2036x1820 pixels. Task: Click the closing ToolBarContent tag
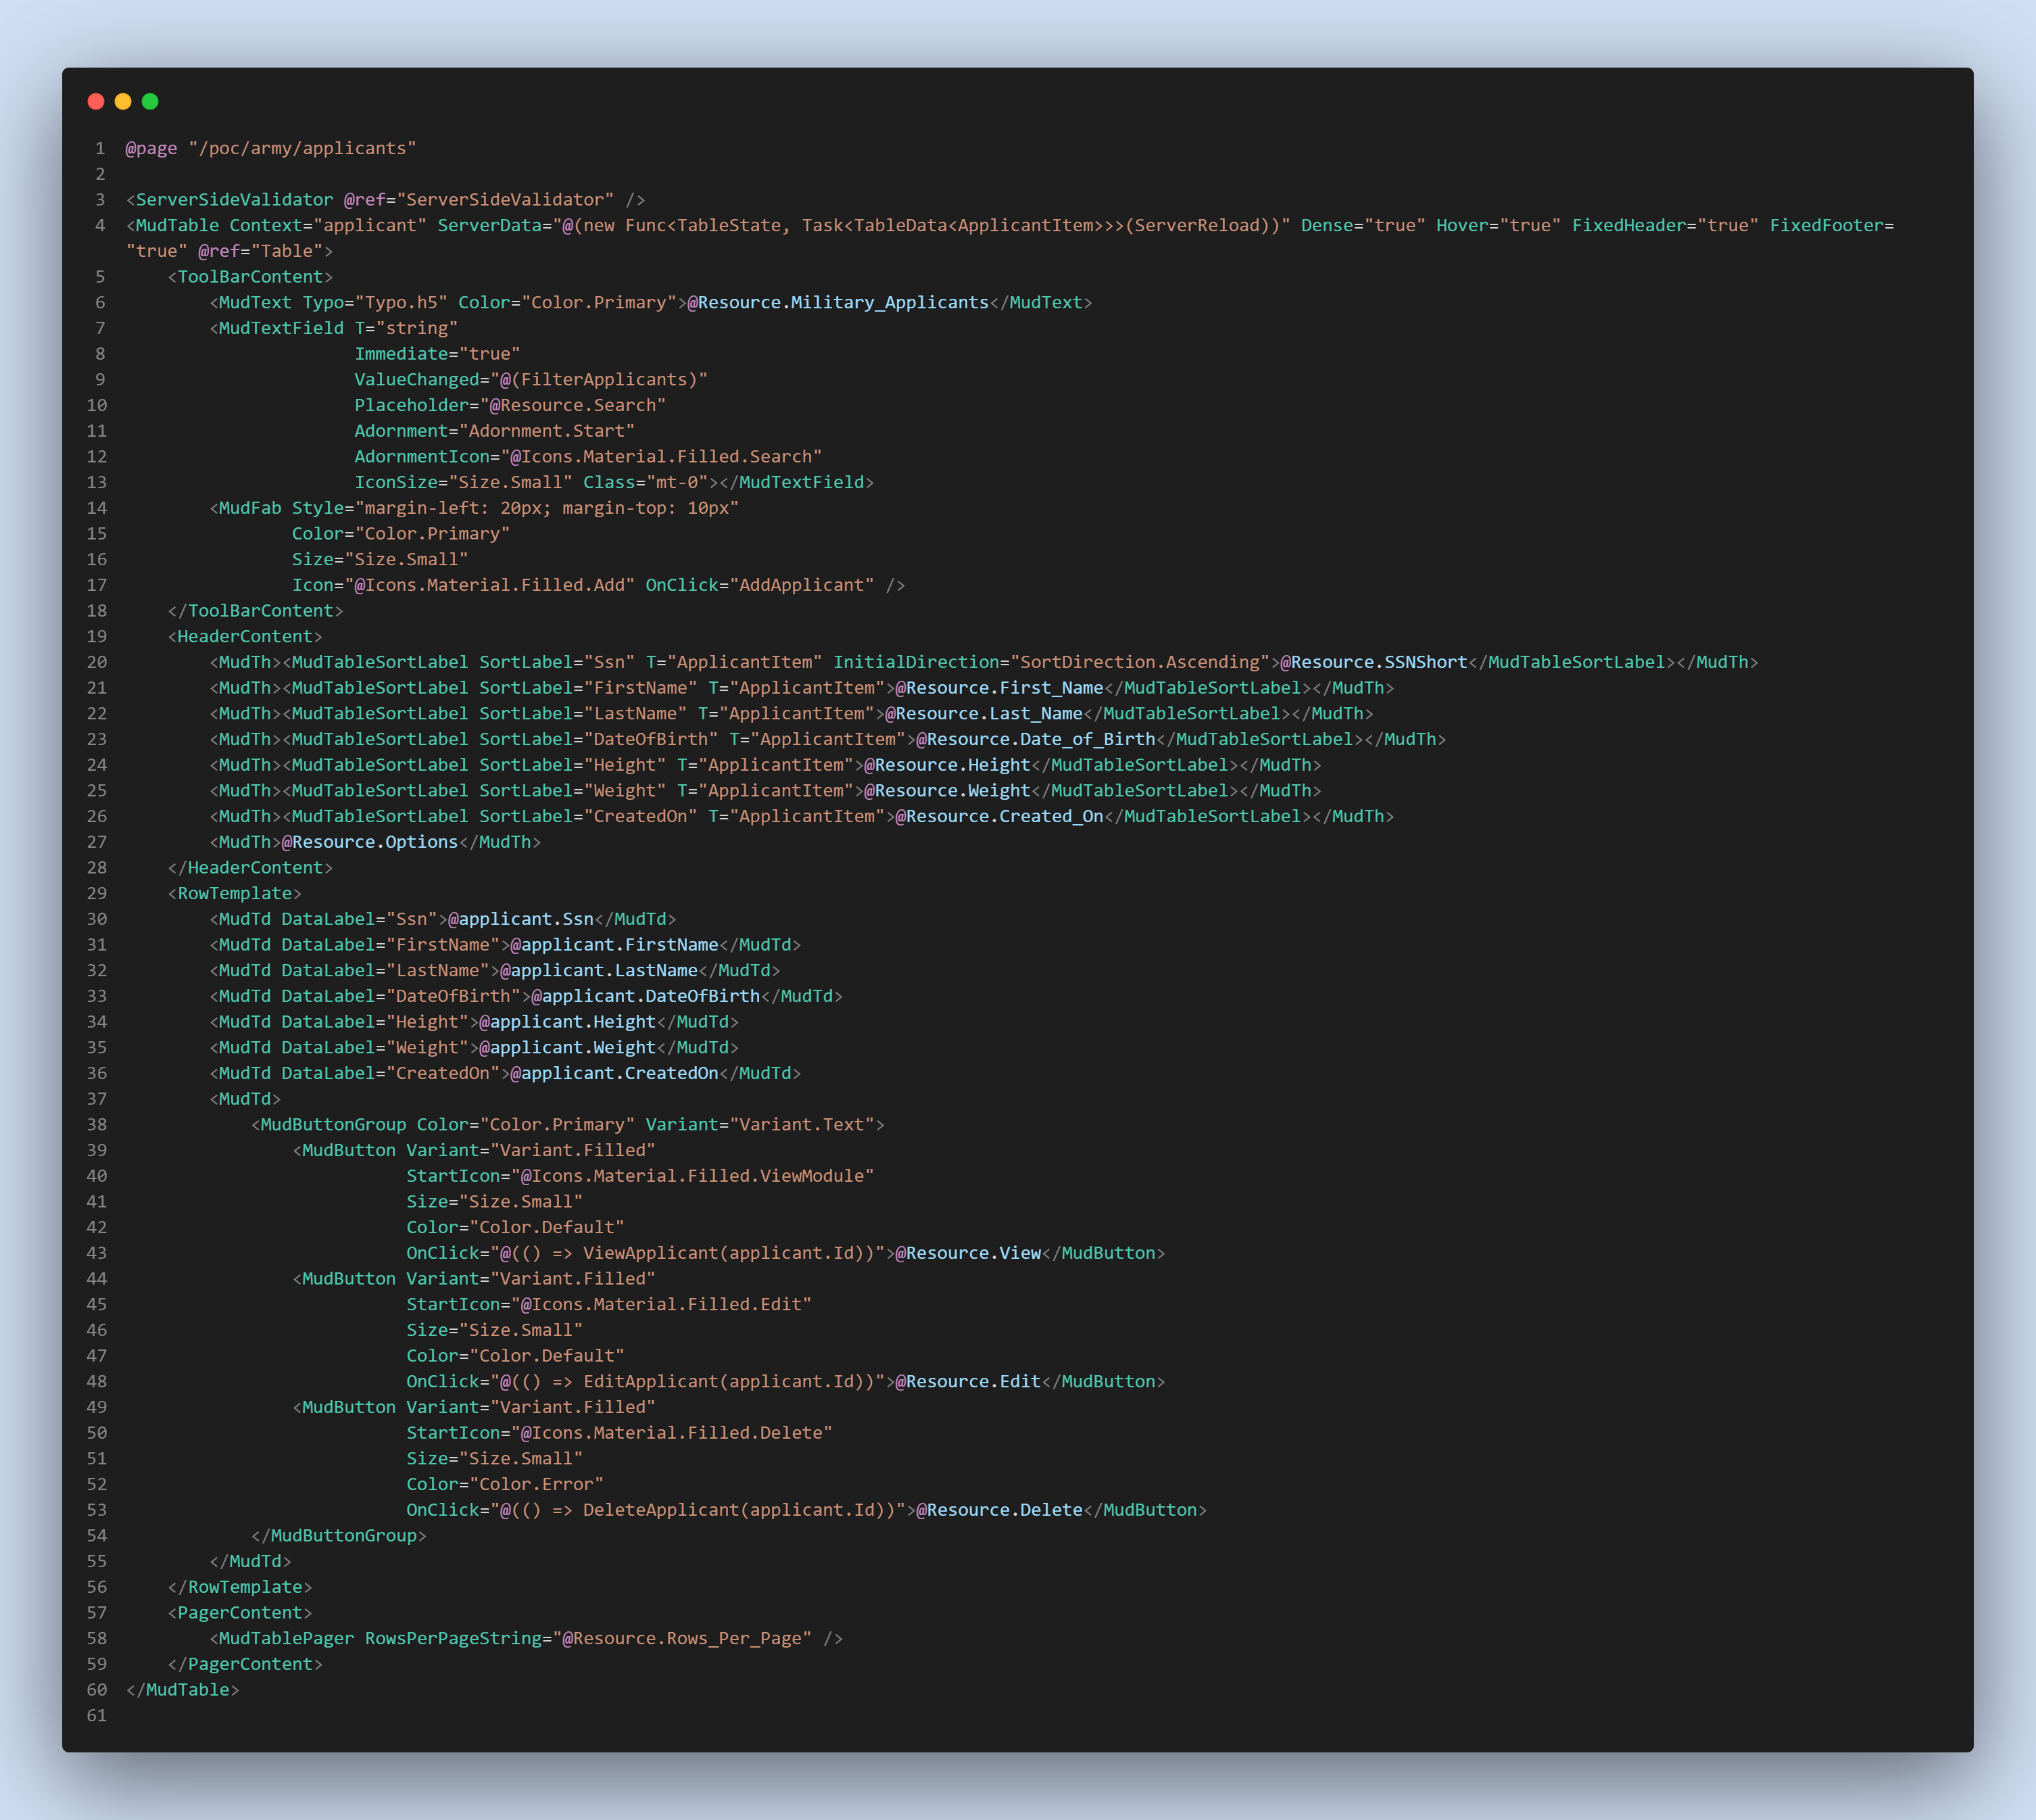pyautogui.click(x=255, y=611)
